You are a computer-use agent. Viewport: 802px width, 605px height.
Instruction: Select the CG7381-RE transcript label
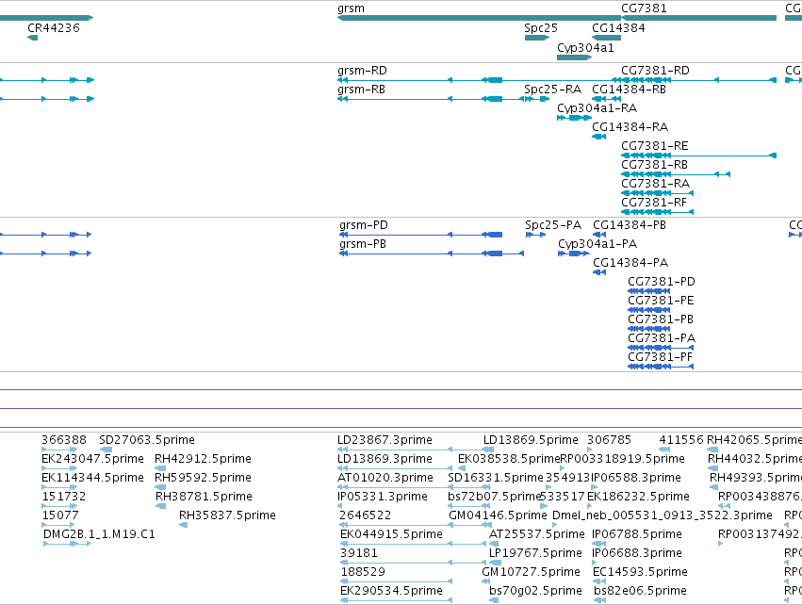[655, 146]
